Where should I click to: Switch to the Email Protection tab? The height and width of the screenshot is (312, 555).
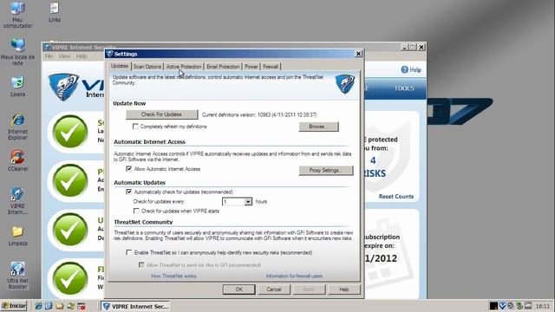click(x=223, y=67)
